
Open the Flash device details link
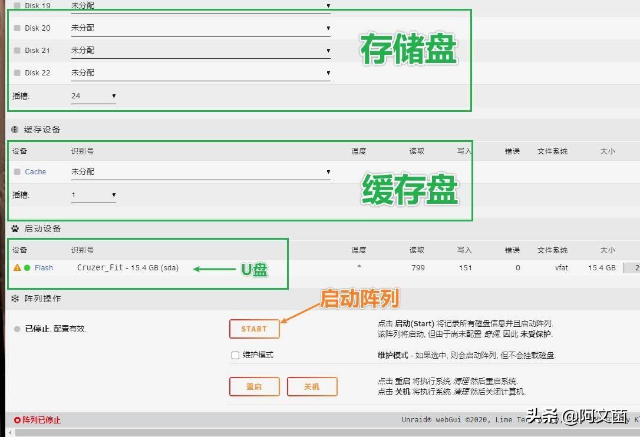click(43, 267)
